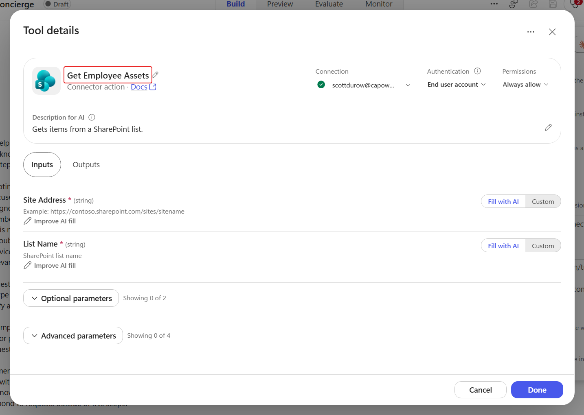Switch to the Outputs tab
This screenshot has height=415, width=584.
pos(86,165)
